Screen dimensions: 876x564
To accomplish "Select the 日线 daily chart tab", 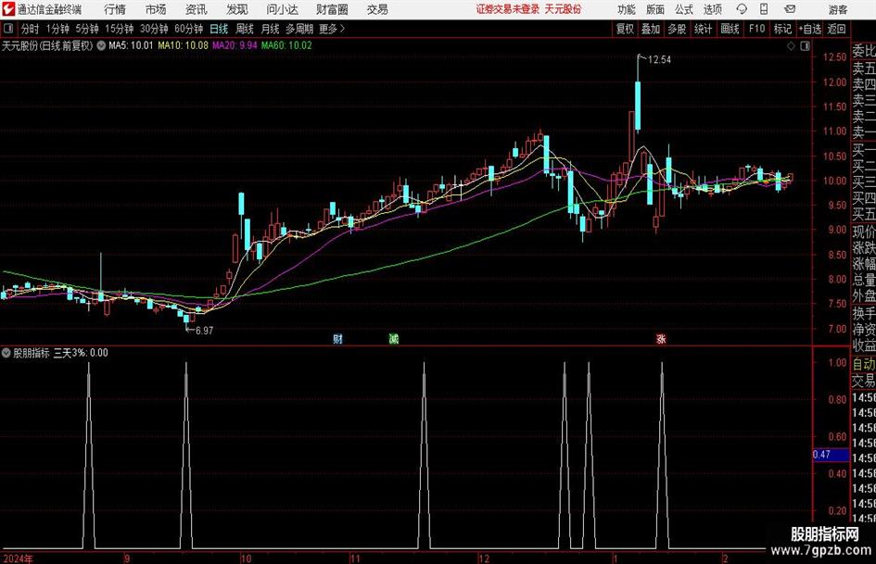I will click(219, 29).
